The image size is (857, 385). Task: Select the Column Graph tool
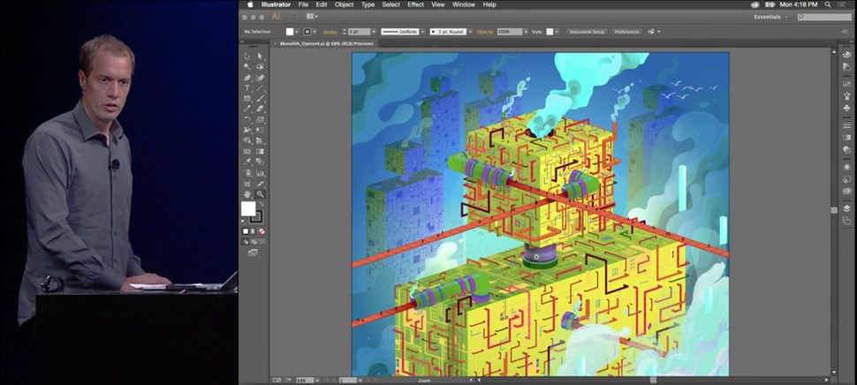[260, 172]
